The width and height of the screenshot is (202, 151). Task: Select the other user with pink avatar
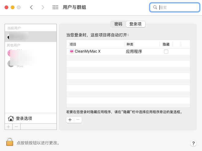coord(31,53)
